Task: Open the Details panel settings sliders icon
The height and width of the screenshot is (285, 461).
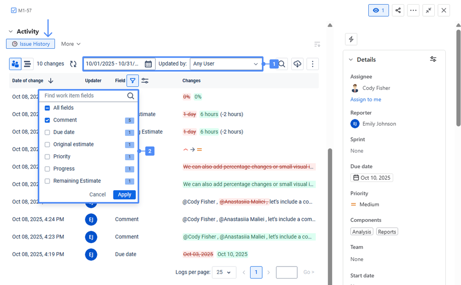Action: point(433,59)
